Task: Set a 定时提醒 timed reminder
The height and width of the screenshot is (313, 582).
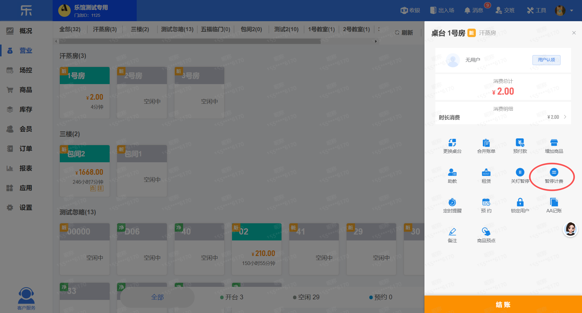Action: coord(452,202)
